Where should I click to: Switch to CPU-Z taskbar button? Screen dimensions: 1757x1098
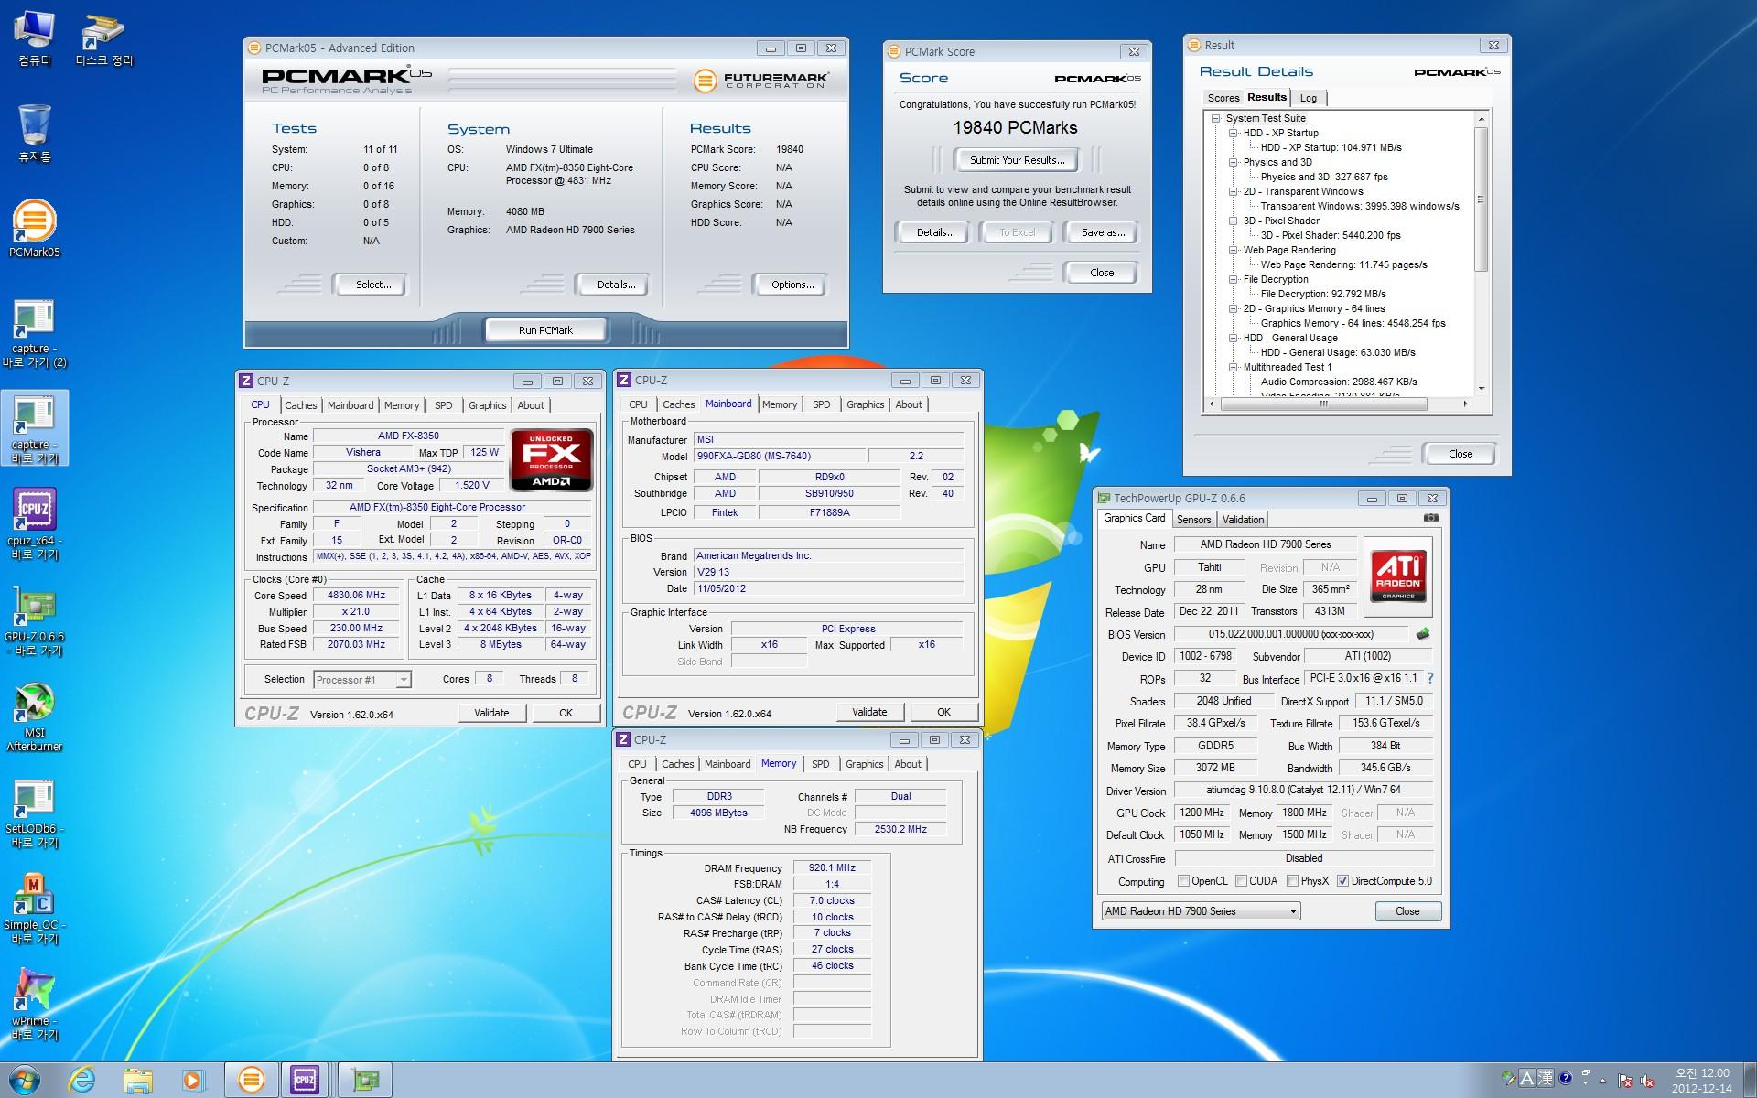(306, 1081)
